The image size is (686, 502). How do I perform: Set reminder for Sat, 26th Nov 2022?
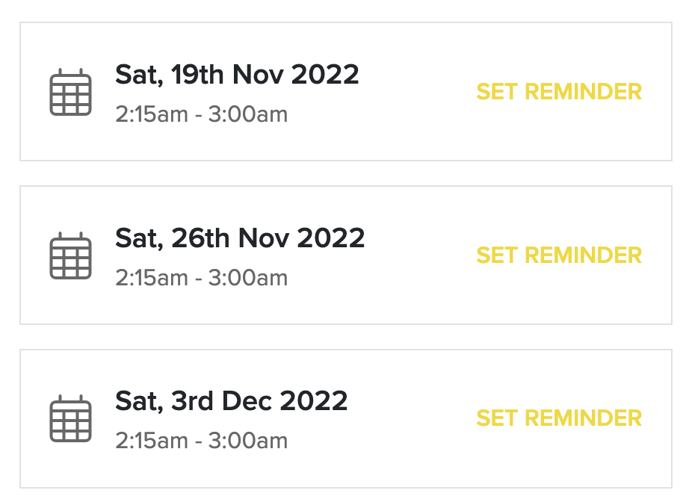[x=559, y=255]
